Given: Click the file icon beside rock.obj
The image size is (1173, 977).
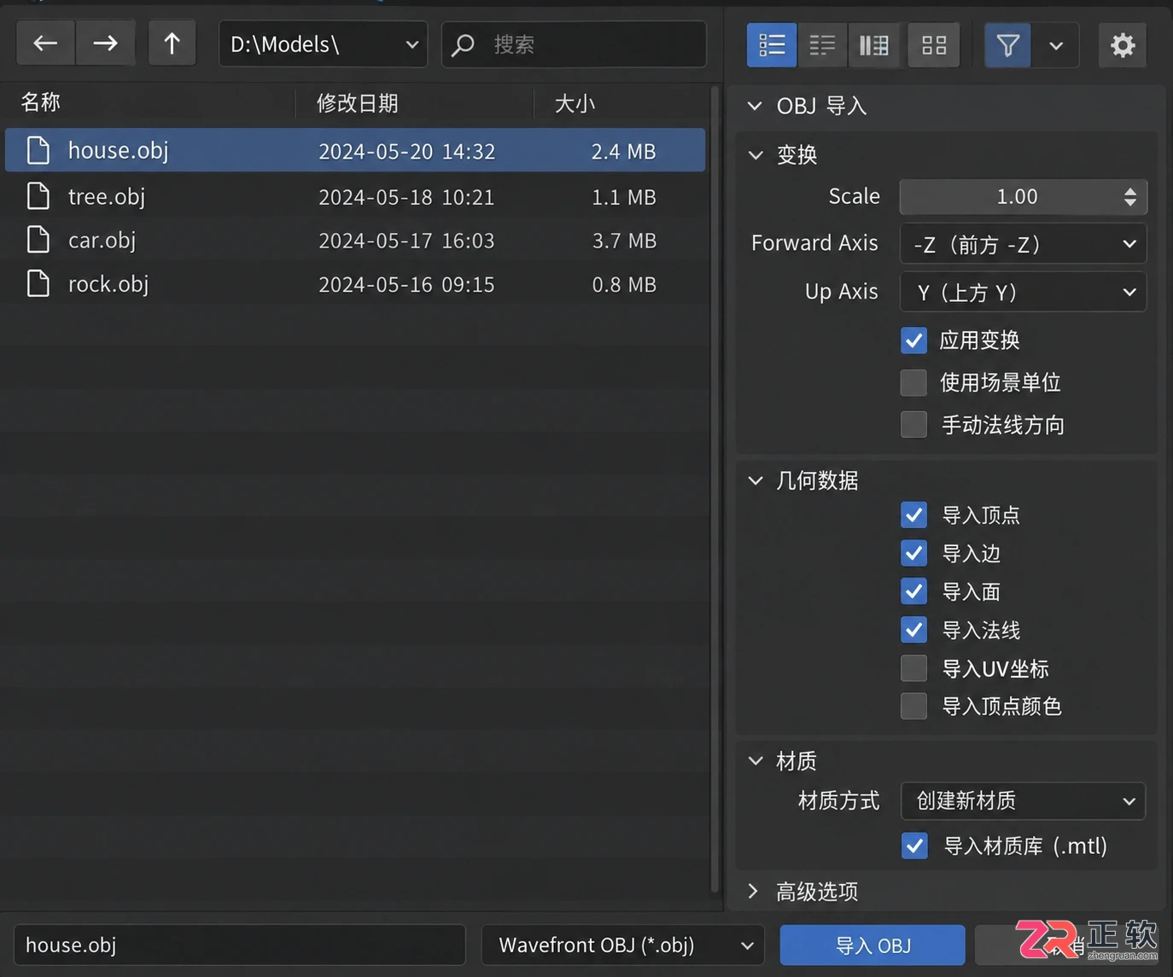Looking at the screenshot, I should 38,283.
